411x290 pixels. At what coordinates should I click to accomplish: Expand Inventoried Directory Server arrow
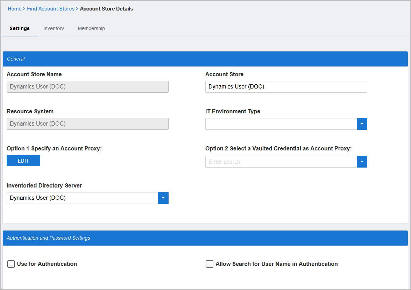pos(163,198)
